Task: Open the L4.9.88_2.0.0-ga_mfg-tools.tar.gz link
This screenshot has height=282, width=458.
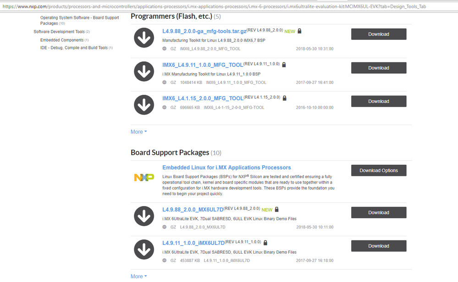Action: (204, 31)
